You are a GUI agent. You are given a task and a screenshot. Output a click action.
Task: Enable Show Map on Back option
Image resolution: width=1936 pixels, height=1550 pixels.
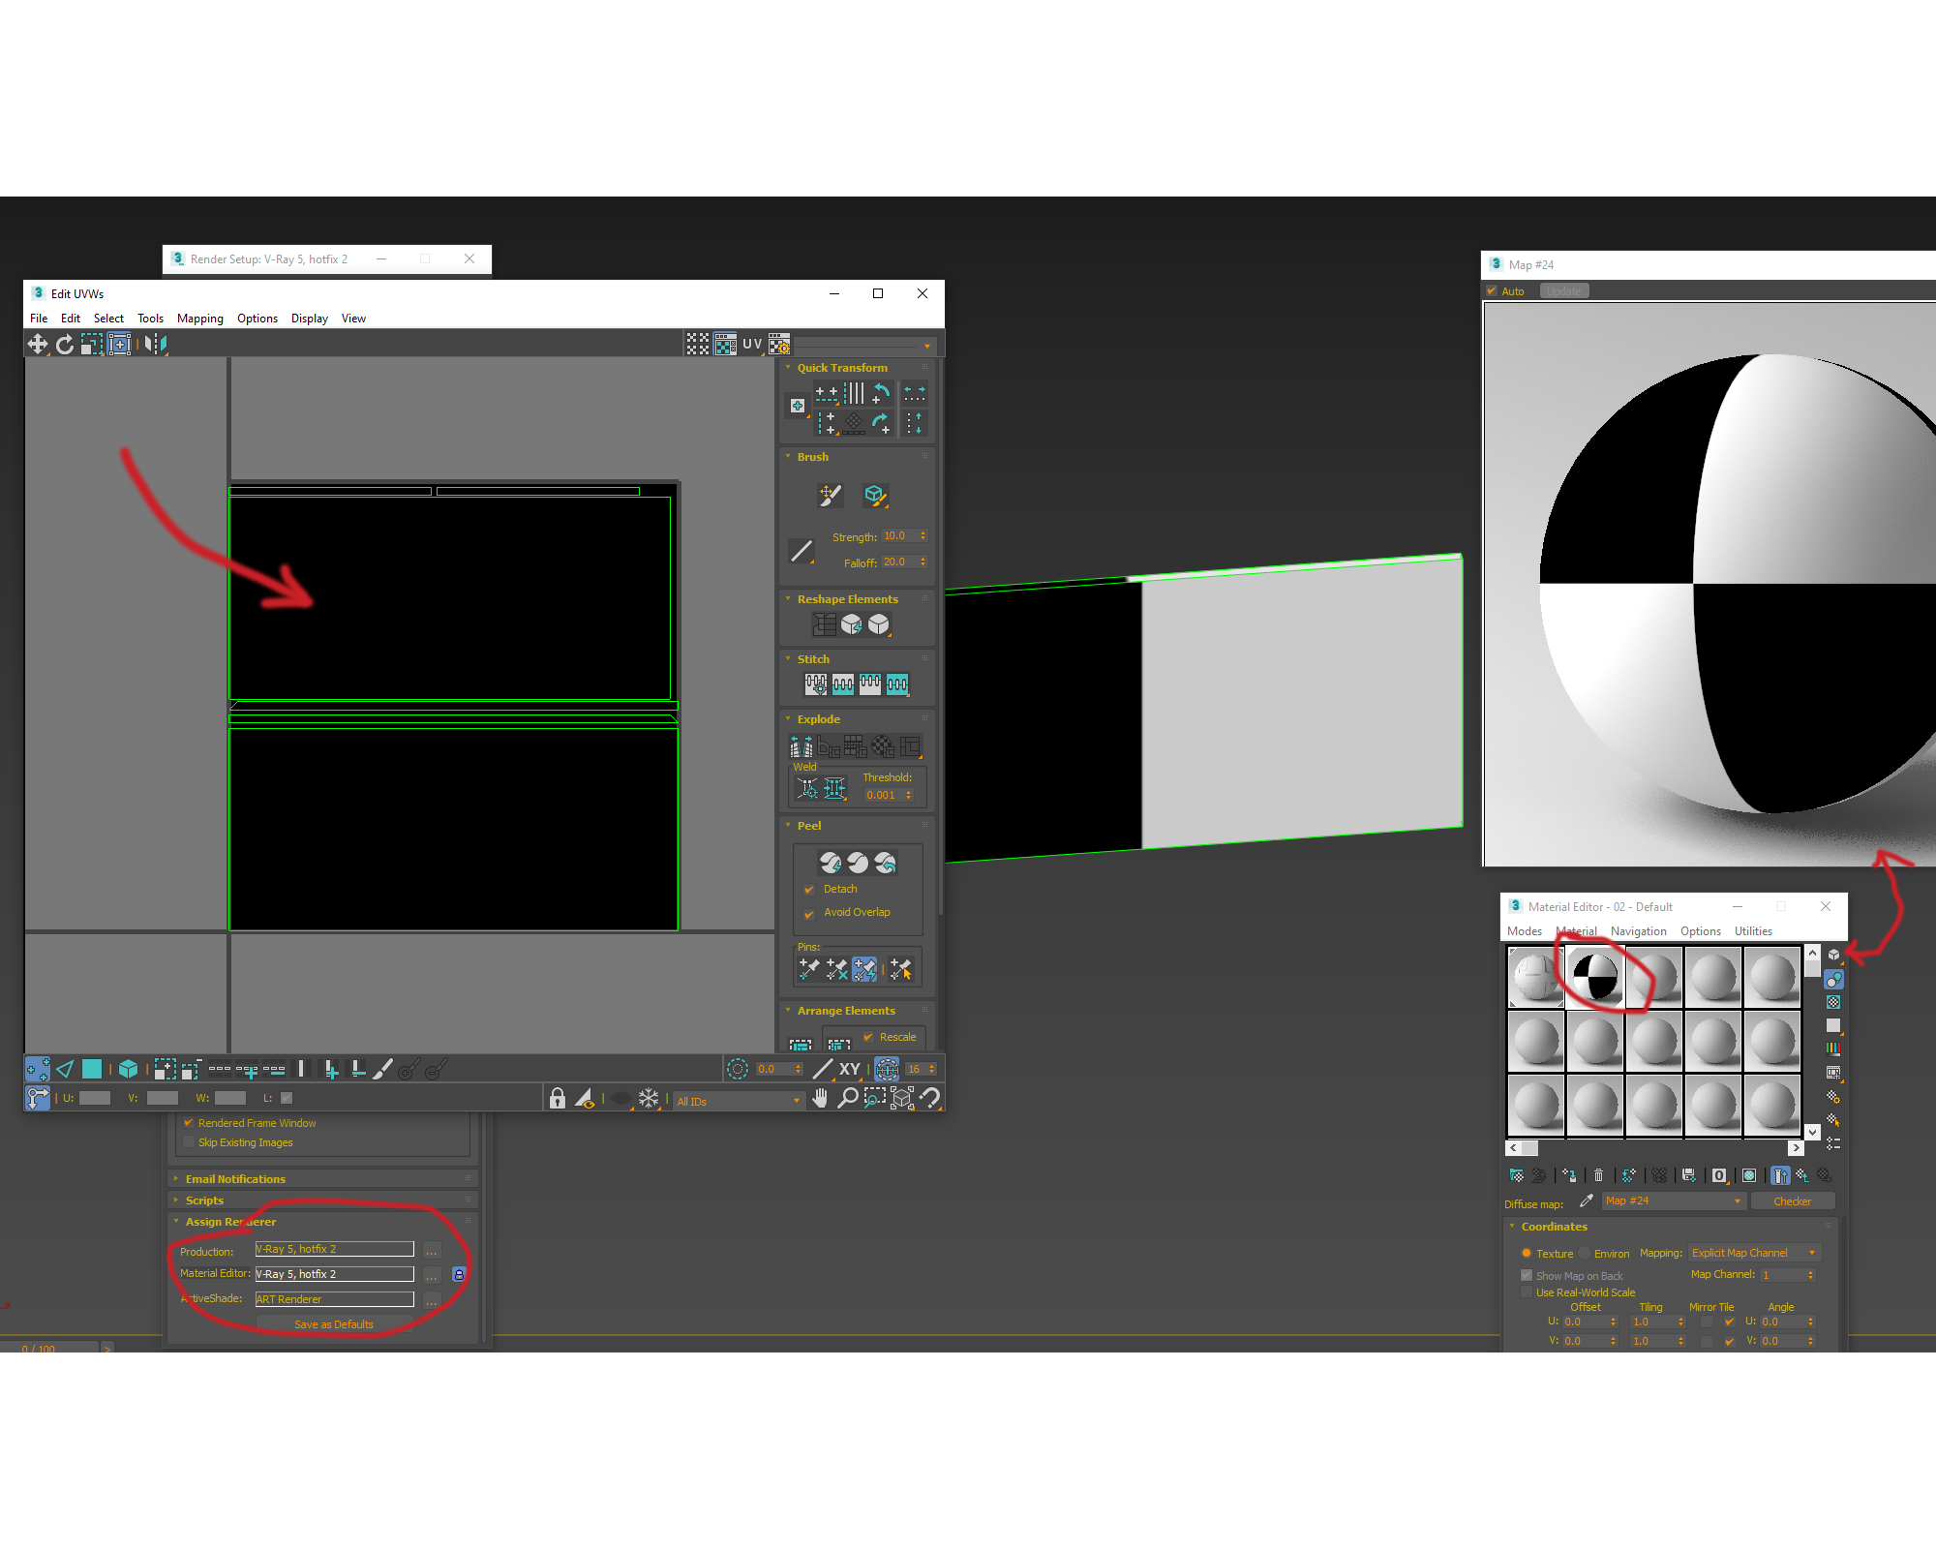point(1527,1275)
